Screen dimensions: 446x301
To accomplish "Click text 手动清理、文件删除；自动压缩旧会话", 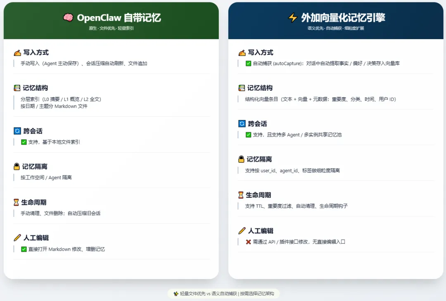I will point(60,213).
